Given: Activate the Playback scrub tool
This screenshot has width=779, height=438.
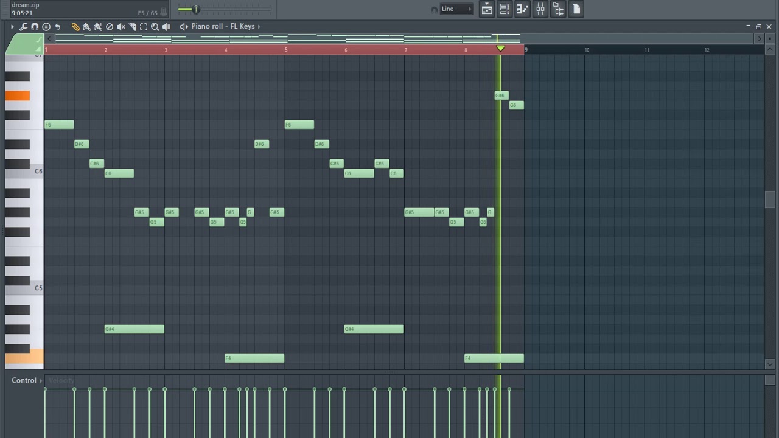Looking at the screenshot, I should [x=166, y=27].
